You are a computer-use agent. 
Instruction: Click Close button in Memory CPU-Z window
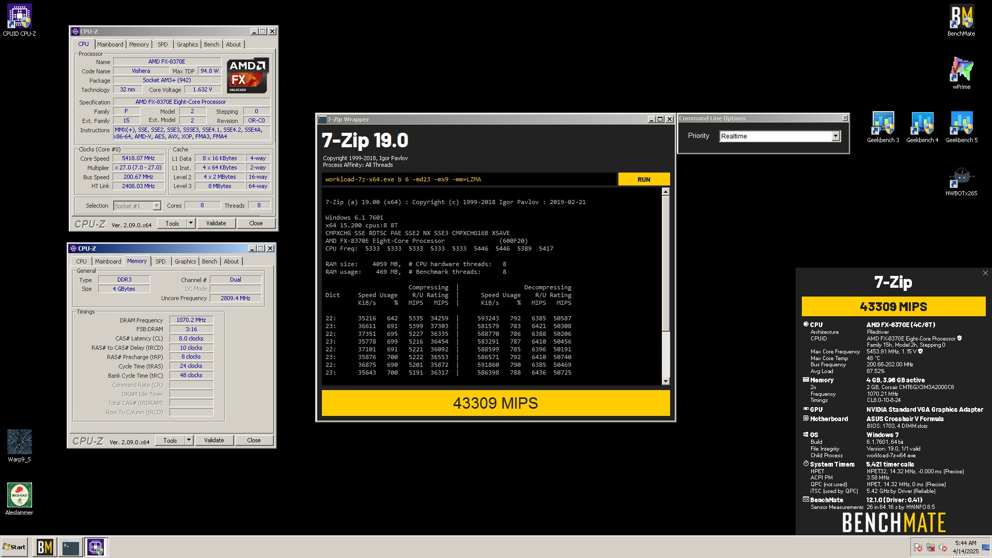[254, 440]
